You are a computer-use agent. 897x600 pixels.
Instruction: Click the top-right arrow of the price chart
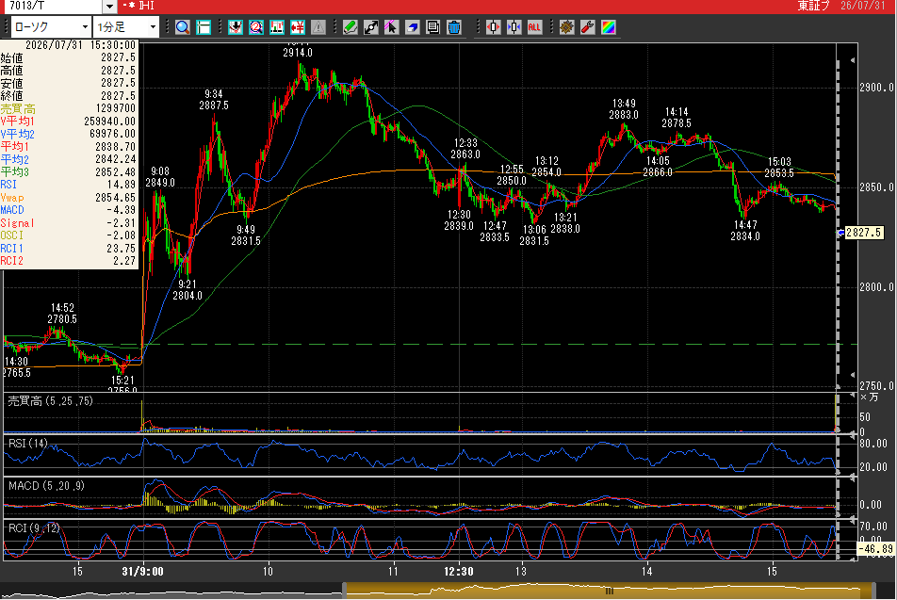[853, 60]
